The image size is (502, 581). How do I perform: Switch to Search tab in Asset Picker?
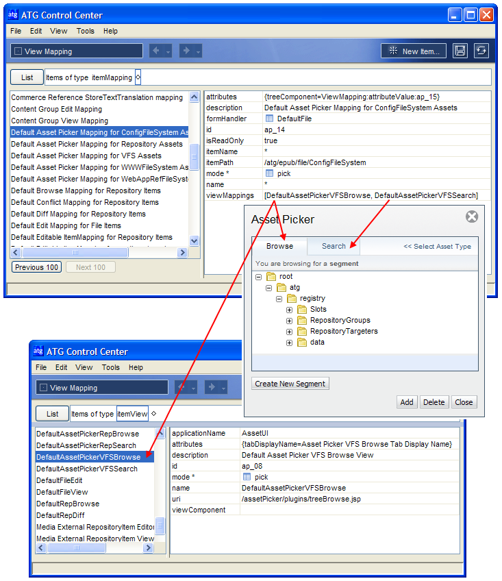click(x=334, y=246)
